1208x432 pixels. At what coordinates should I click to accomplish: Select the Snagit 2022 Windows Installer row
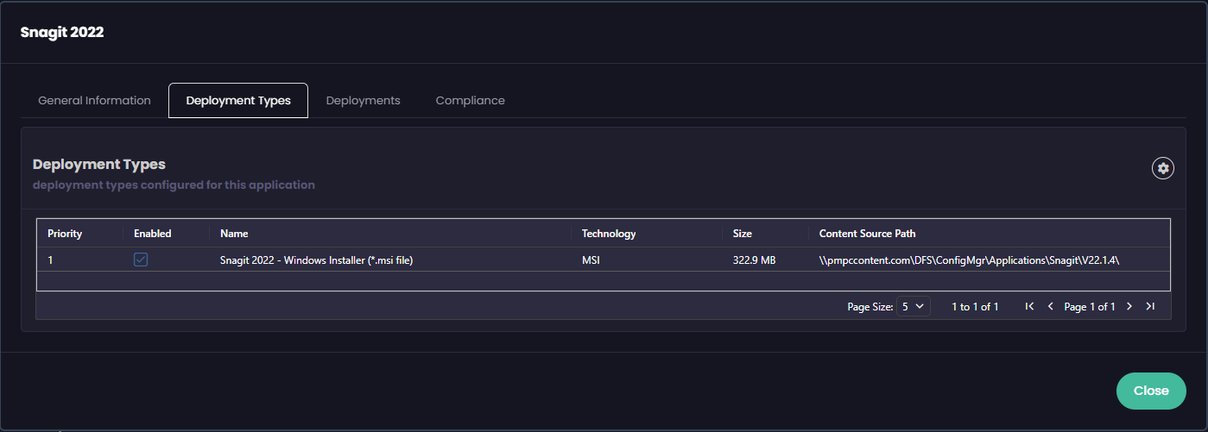pyautogui.click(x=316, y=260)
